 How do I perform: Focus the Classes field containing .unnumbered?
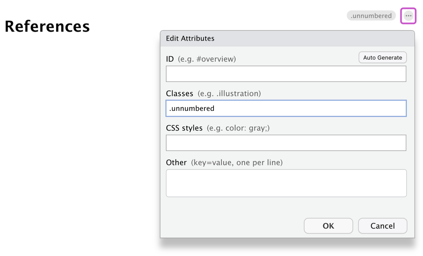click(x=286, y=108)
